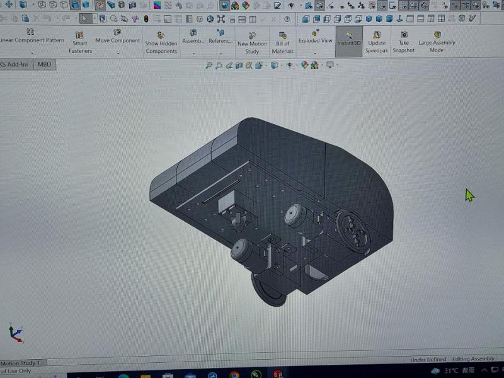This screenshot has height=378, width=504.
Task: Open Assembly Features dropdown arrow
Action: coord(193,53)
